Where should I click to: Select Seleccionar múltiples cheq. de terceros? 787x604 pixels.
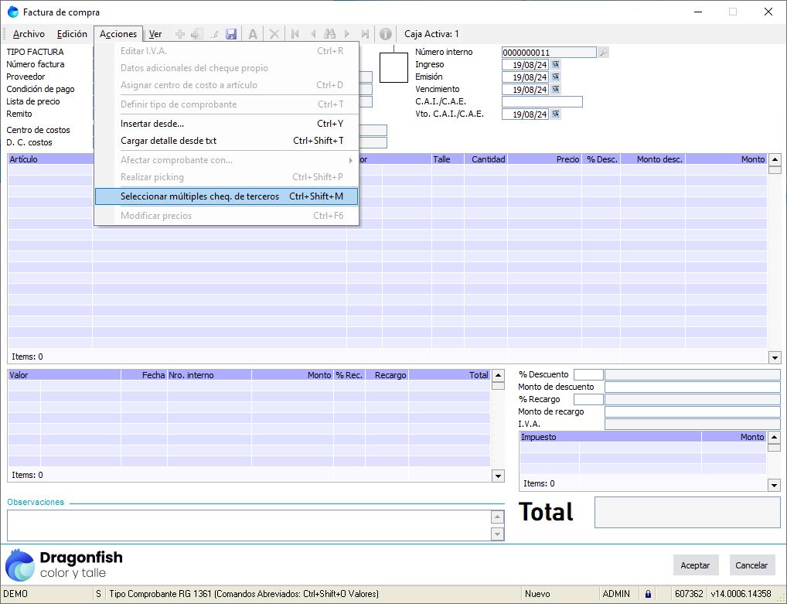[x=227, y=196]
